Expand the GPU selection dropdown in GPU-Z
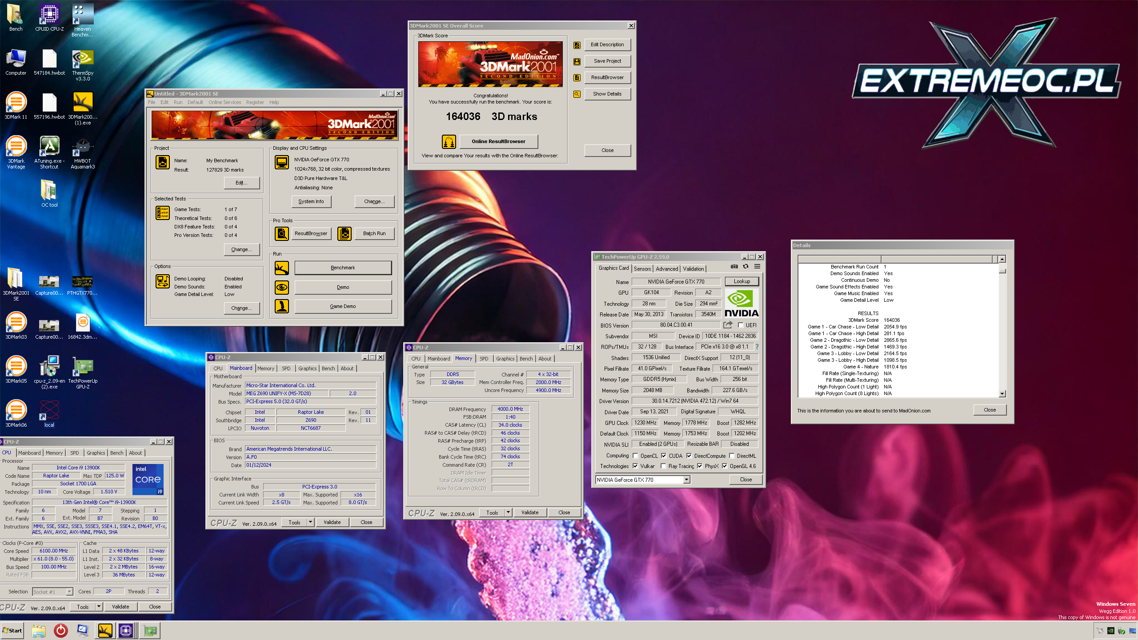The height and width of the screenshot is (640, 1138). coord(687,480)
